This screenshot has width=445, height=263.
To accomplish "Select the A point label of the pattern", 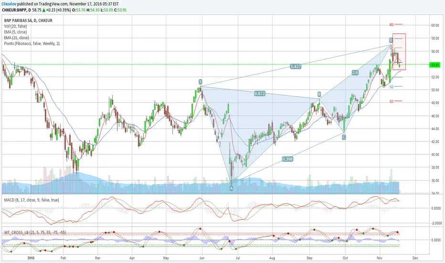I will (231, 188).
